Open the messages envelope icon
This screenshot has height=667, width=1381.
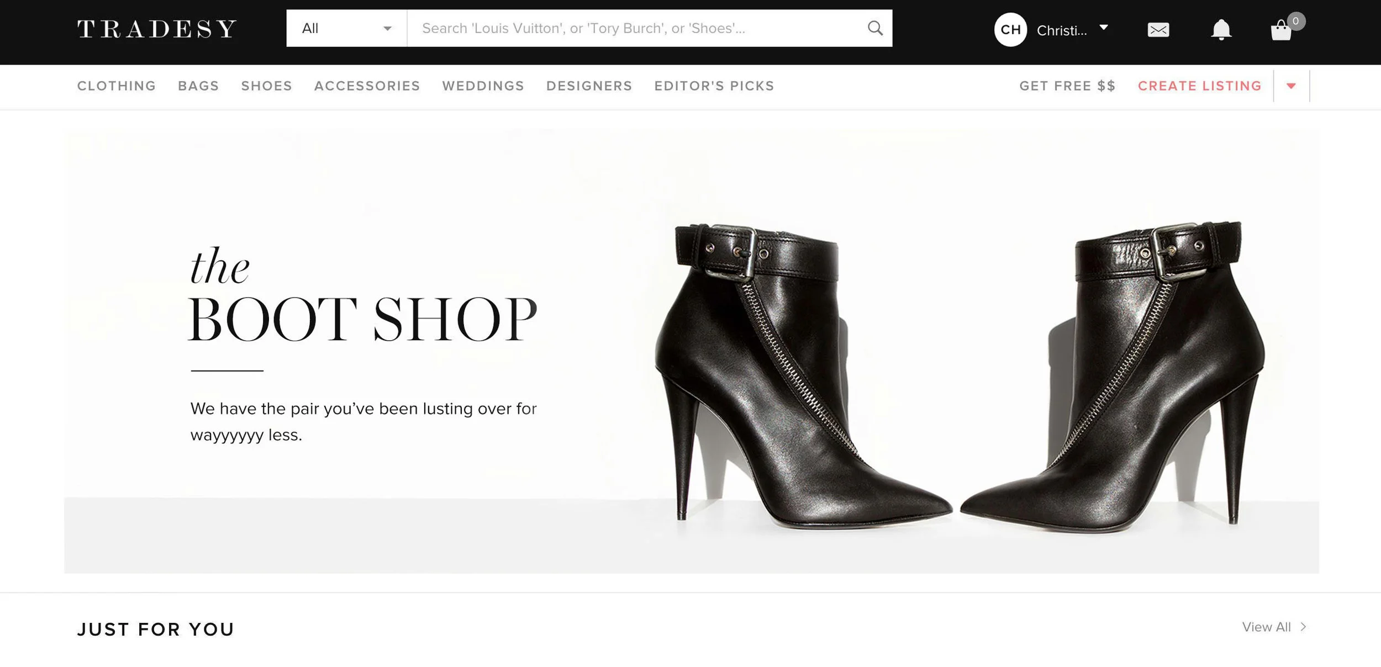1158,30
